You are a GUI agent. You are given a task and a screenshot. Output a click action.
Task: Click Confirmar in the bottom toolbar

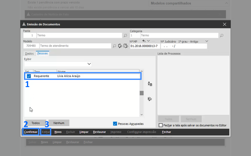pyautogui.click(x=31, y=132)
